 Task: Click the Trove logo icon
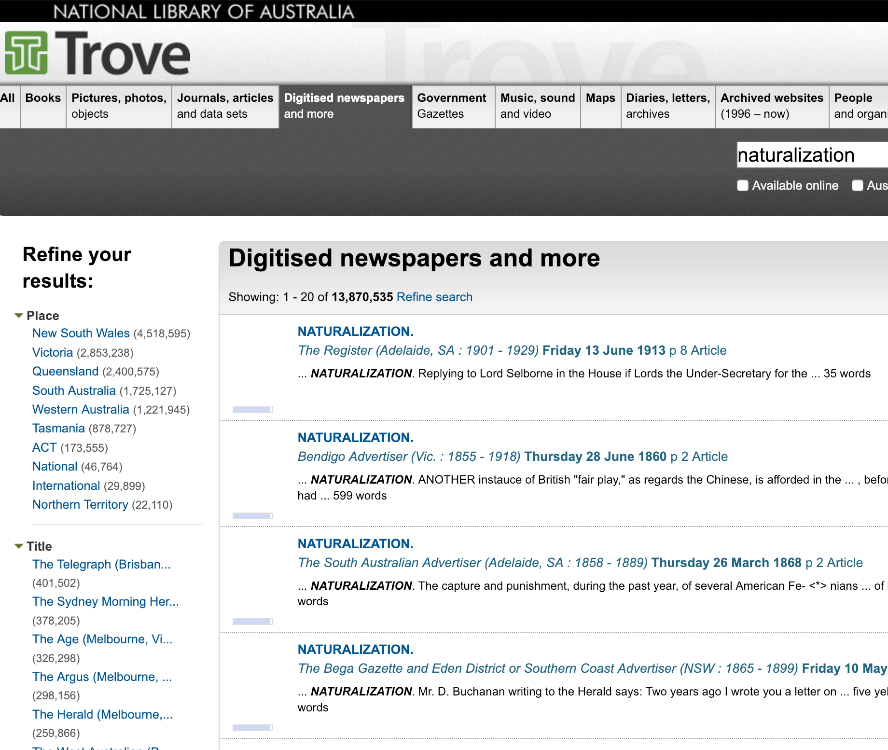[x=26, y=53]
